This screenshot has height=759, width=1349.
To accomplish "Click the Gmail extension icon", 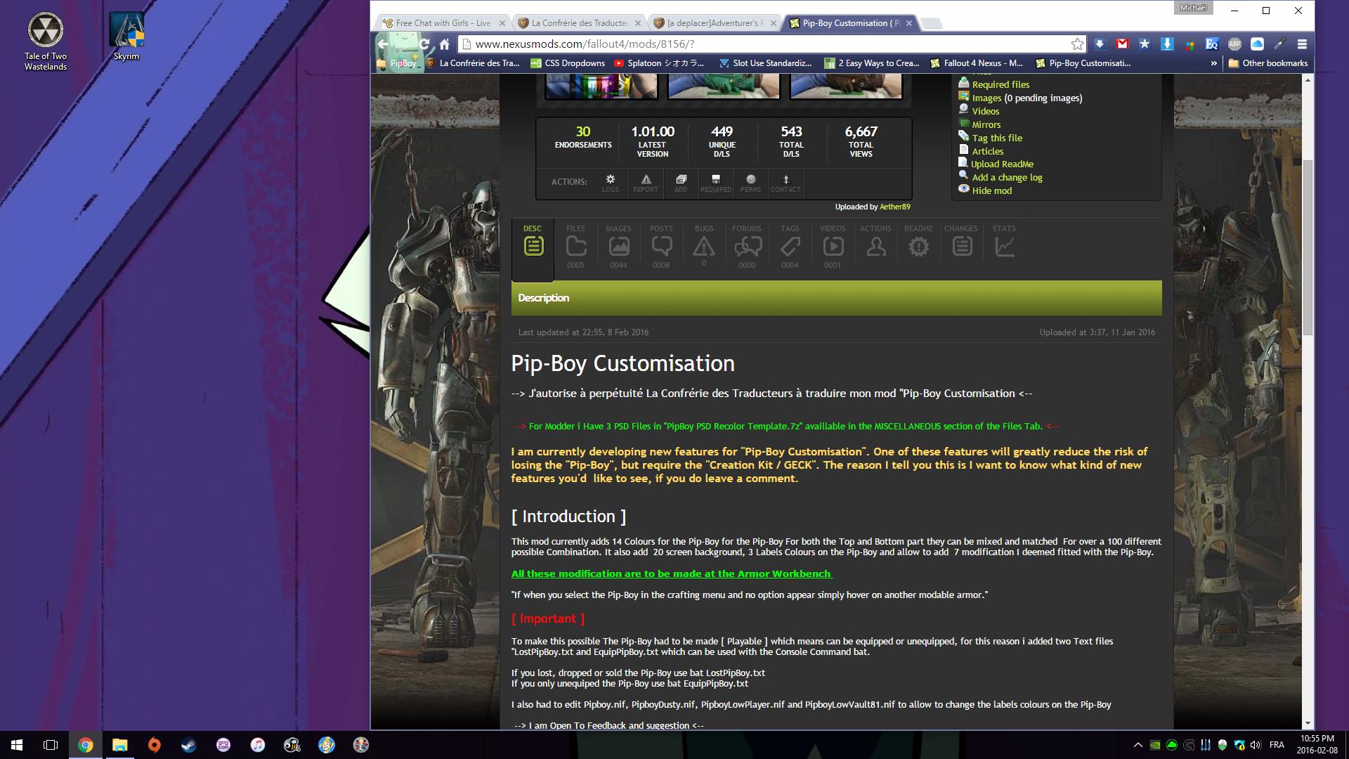I will click(1122, 44).
